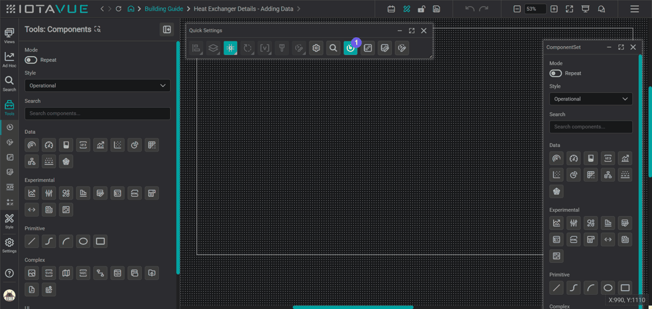
Task: Open grid snapping option in Quick Settings
Action: 231,48
